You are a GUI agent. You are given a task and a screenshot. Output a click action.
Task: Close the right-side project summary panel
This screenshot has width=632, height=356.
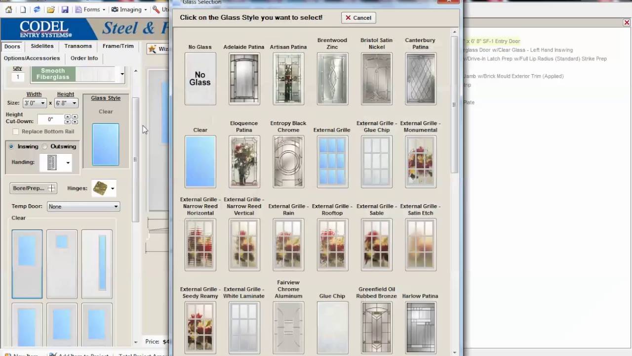pyautogui.click(x=627, y=23)
